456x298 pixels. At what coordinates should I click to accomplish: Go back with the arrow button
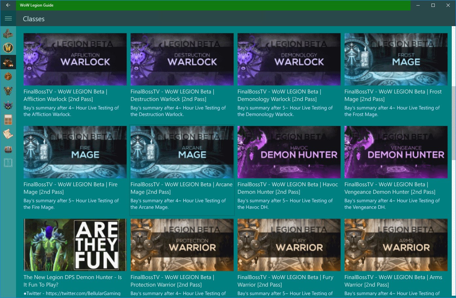8,5
